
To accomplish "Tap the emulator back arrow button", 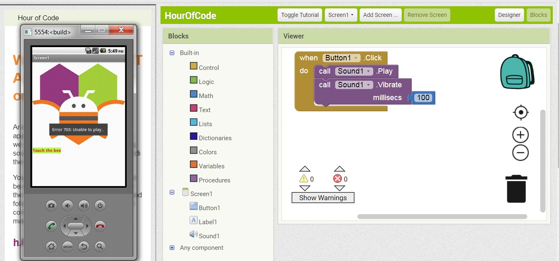I will coord(84,247).
